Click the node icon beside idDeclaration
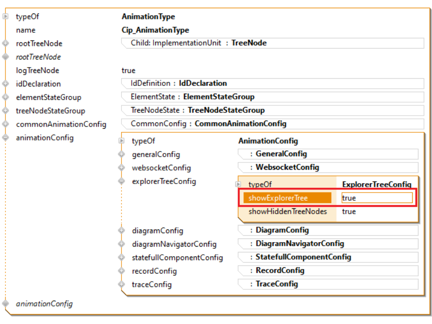The width and height of the screenshot is (432, 324). coord(5,84)
